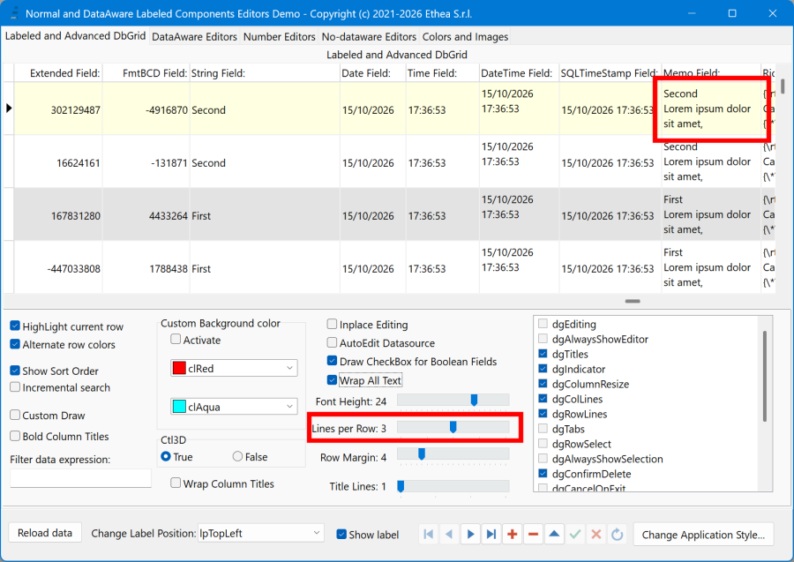Image resolution: width=794 pixels, height=562 pixels.
Task: Click the grid horizontal scrollbar thumb
Action: pos(633,301)
